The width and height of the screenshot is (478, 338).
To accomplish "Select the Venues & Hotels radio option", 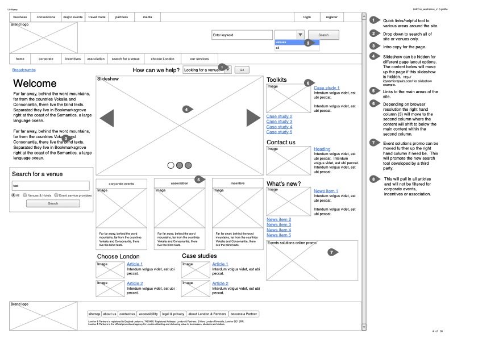I will tap(26, 195).
